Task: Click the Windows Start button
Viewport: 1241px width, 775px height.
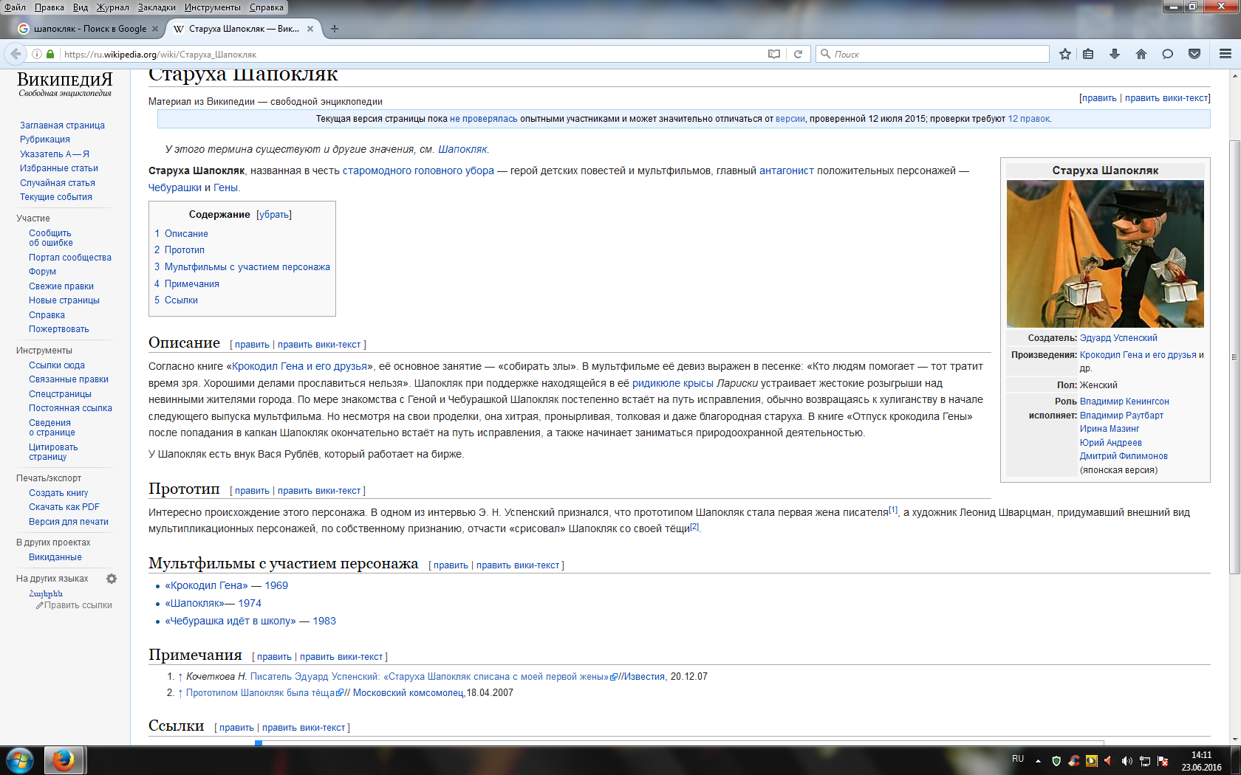Action: (19, 760)
